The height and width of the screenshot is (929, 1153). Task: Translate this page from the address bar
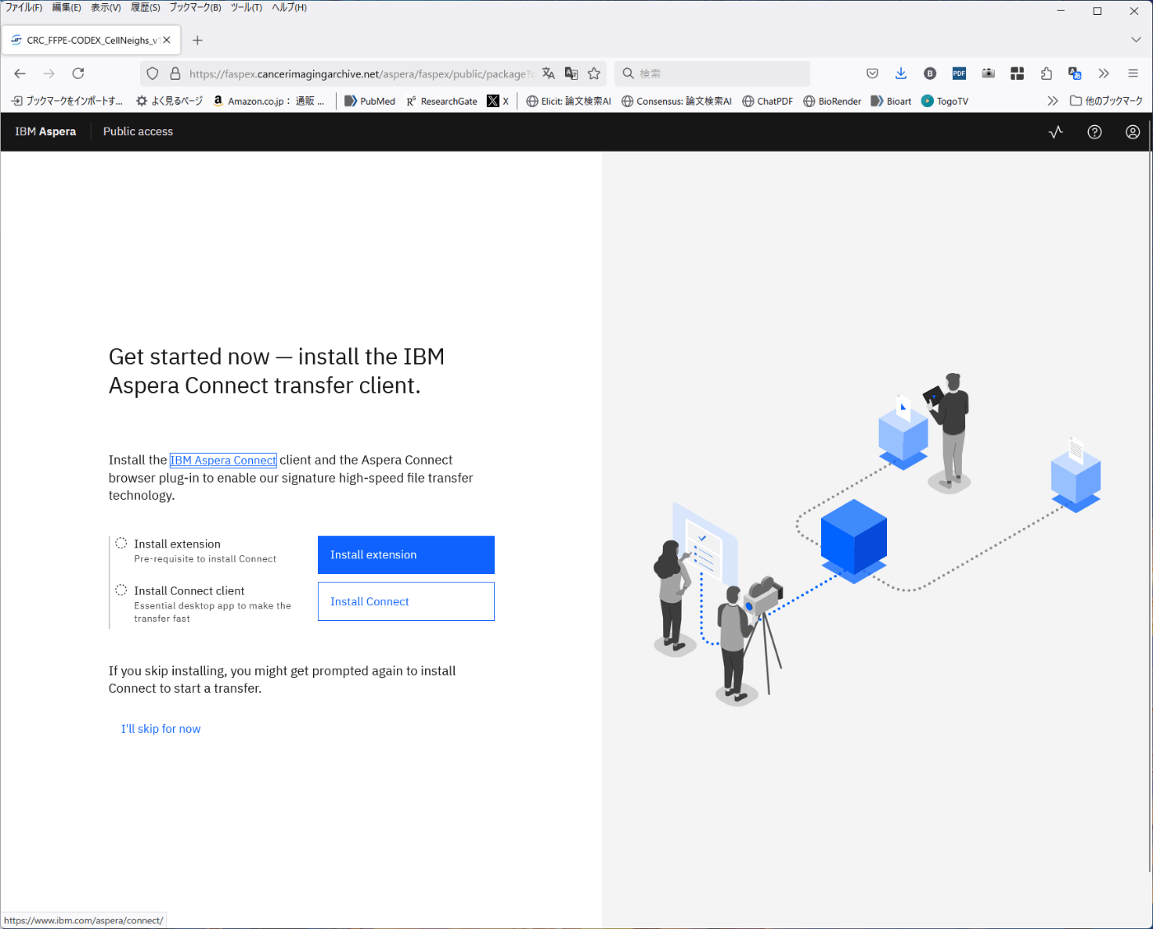pyautogui.click(x=548, y=73)
